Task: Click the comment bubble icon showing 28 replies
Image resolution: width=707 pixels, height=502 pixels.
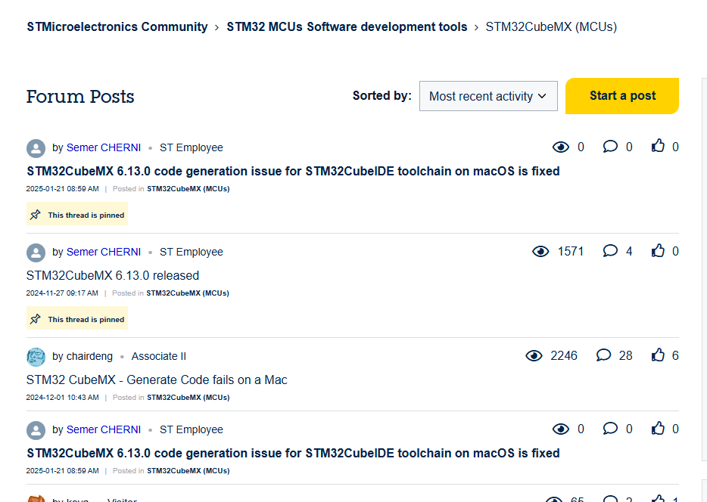Action: point(603,355)
